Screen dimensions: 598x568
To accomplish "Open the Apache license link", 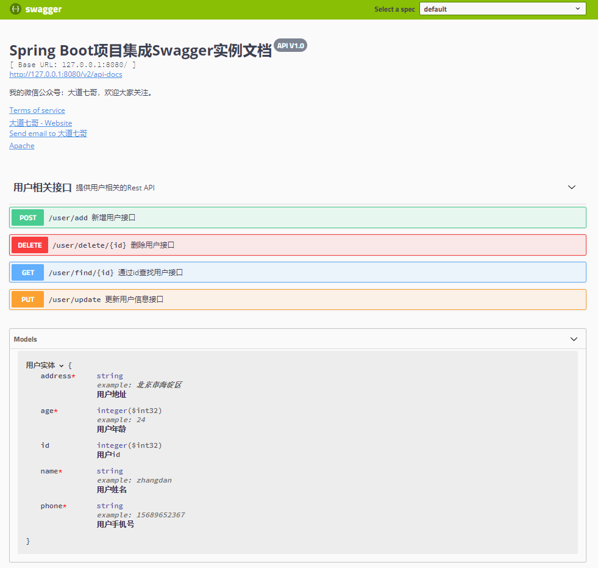I will (x=21, y=145).
